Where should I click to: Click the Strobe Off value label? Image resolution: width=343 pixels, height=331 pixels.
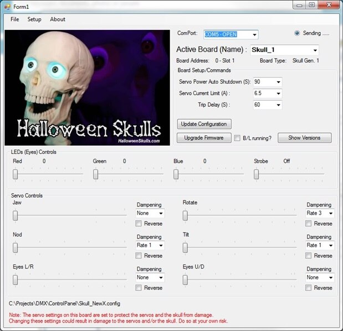click(x=286, y=161)
